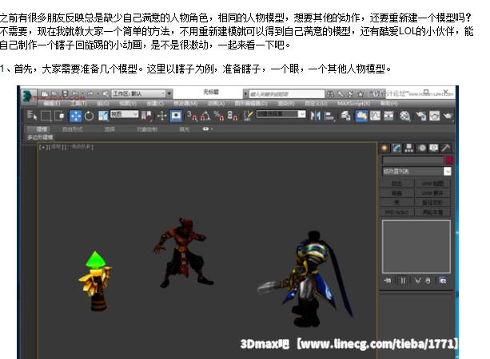Open the 视图(V) menu
The width and height of the screenshot is (490, 359).
[128, 104]
